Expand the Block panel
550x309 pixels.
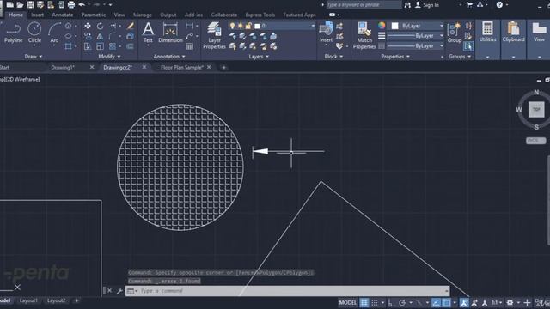[333, 57]
